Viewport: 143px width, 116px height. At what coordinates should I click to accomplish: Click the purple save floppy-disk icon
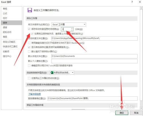click(x=30, y=10)
